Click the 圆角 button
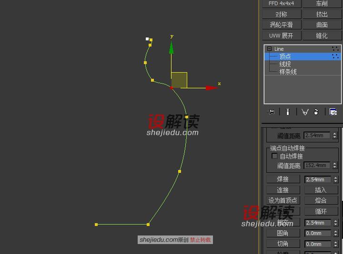Screen dimensions: 343x254 coord(283,233)
